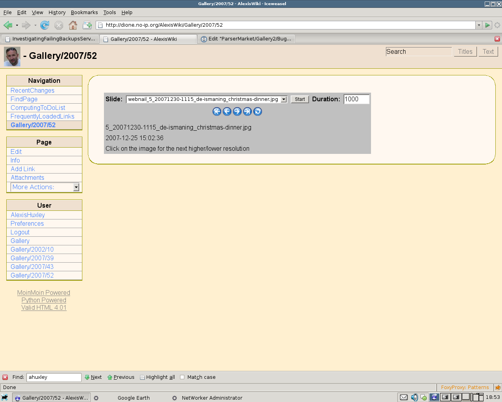Open the Bookmarks menu
Screen dimensions: 502x402
pyautogui.click(x=84, y=13)
